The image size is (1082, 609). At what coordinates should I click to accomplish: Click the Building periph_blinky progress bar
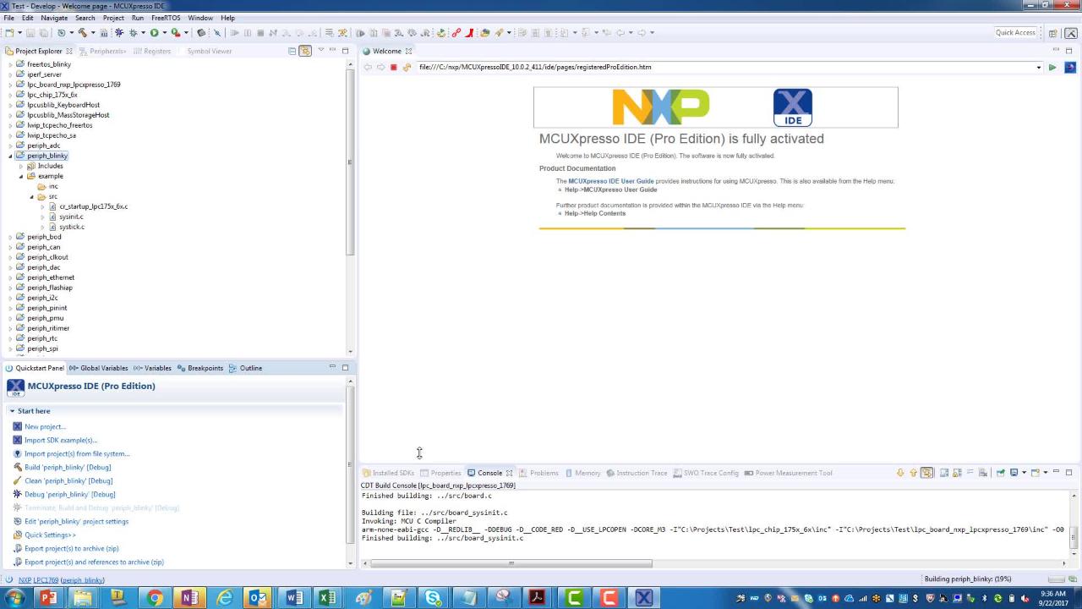point(966,579)
